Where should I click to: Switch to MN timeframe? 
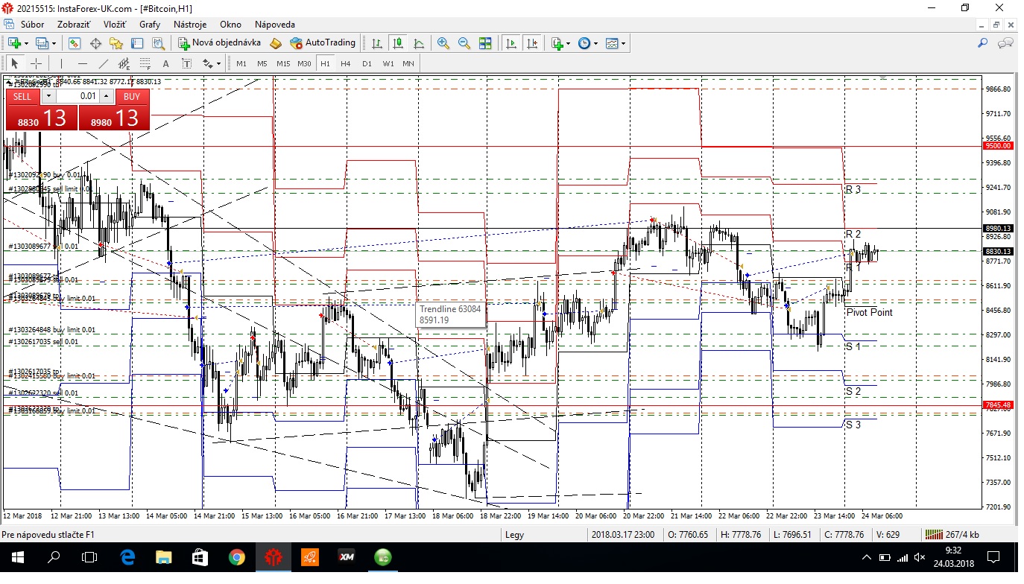coord(408,63)
